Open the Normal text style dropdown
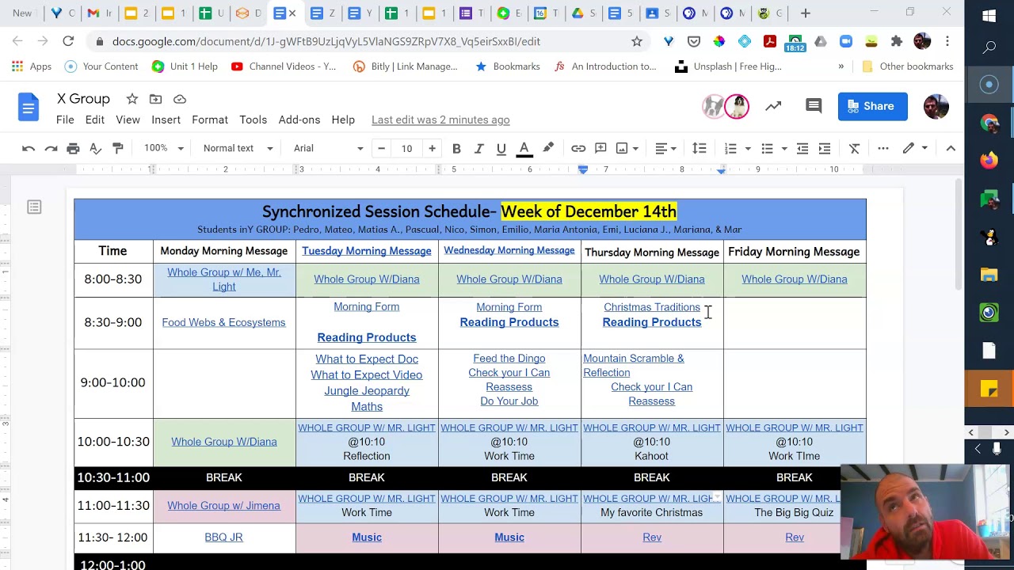Viewport: 1014px width, 570px height. (x=238, y=148)
